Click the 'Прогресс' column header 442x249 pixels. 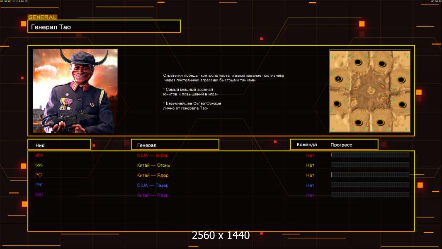click(x=341, y=145)
